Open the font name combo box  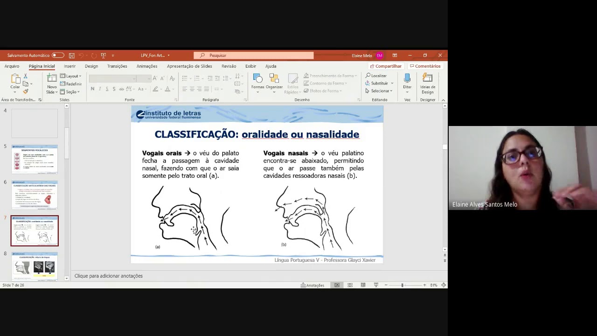112,78
